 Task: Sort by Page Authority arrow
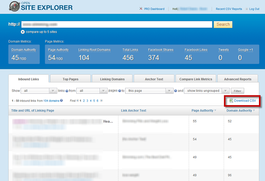(215, 110)
